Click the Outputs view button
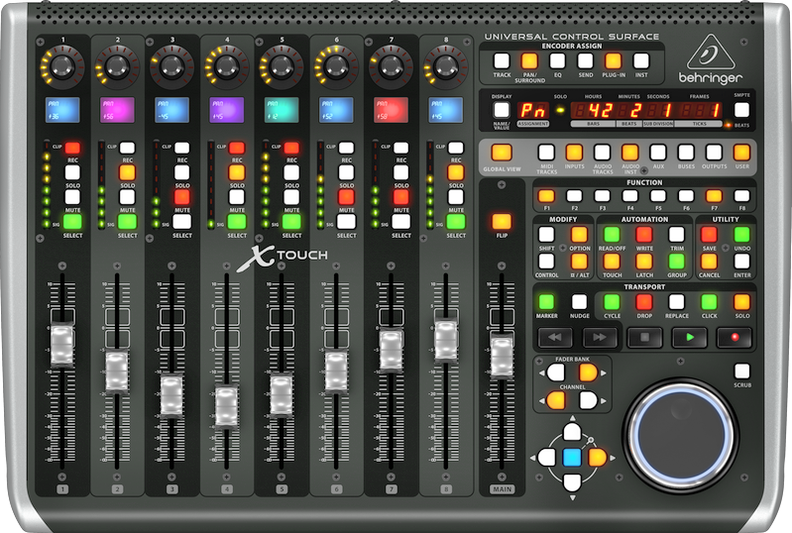792x533 pixels. coord(714,153)
